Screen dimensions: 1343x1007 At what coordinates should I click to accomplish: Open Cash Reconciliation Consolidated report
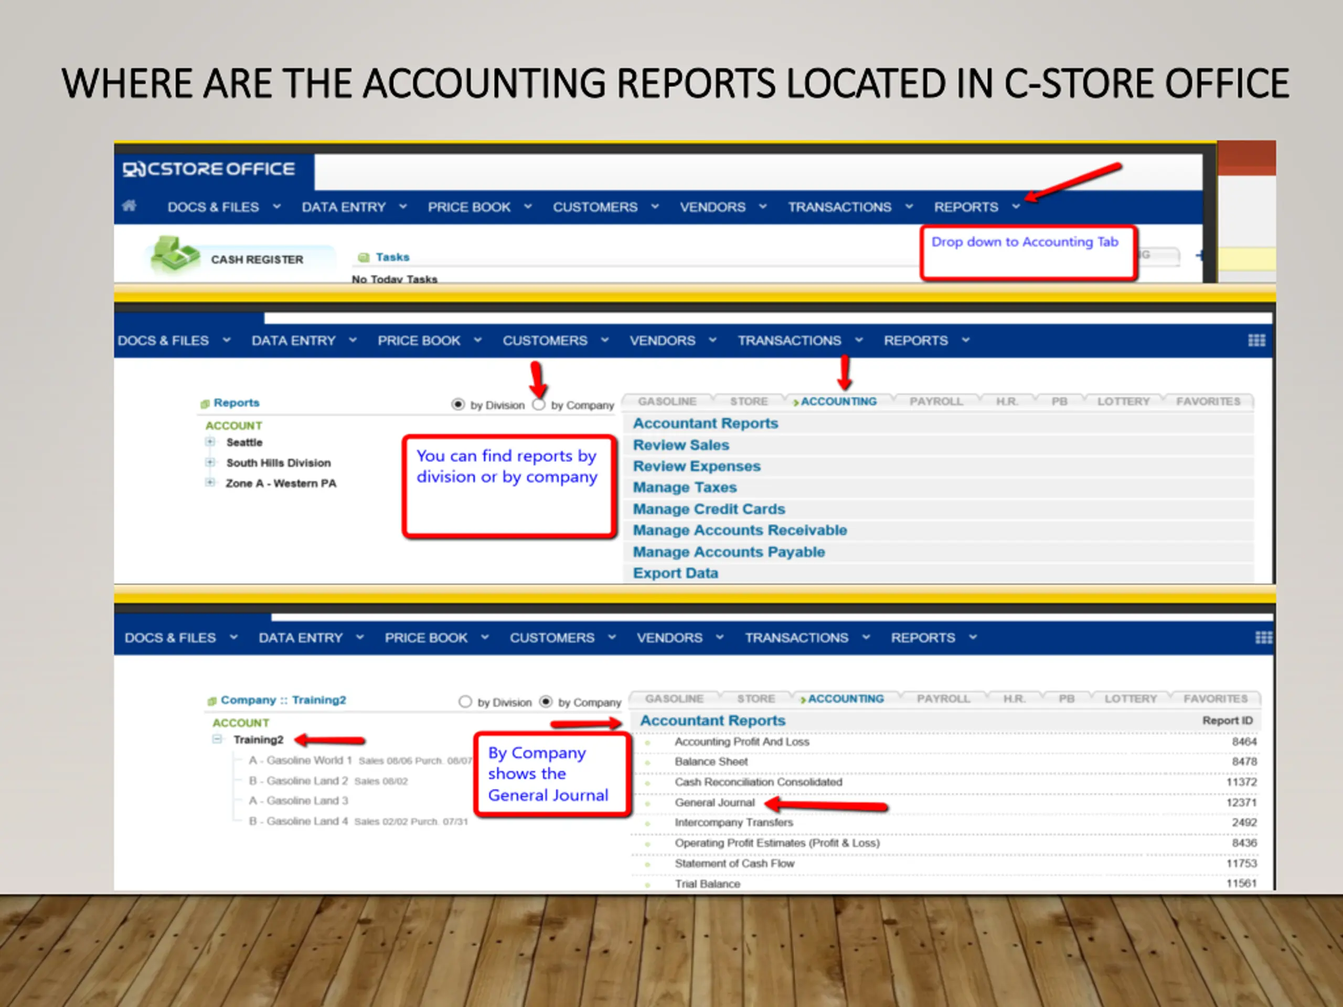pos(758,782)
